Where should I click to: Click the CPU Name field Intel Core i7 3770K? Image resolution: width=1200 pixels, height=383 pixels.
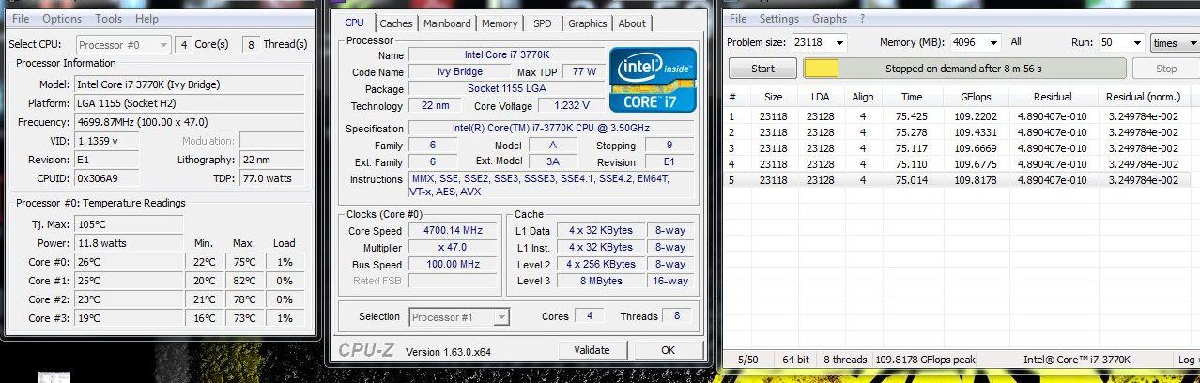tap(507, 55)
